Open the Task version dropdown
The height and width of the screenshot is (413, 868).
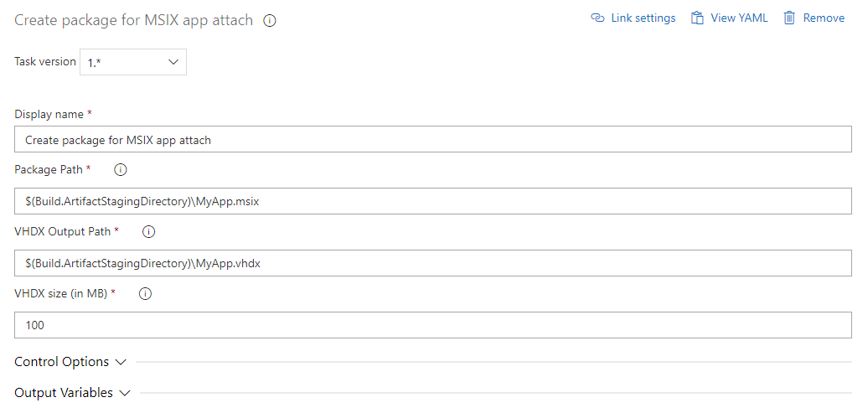click(133, 62)
